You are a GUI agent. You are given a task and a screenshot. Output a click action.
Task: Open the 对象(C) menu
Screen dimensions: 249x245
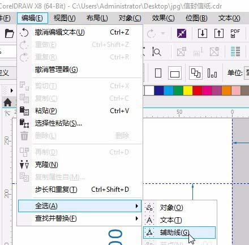[130, 18]
